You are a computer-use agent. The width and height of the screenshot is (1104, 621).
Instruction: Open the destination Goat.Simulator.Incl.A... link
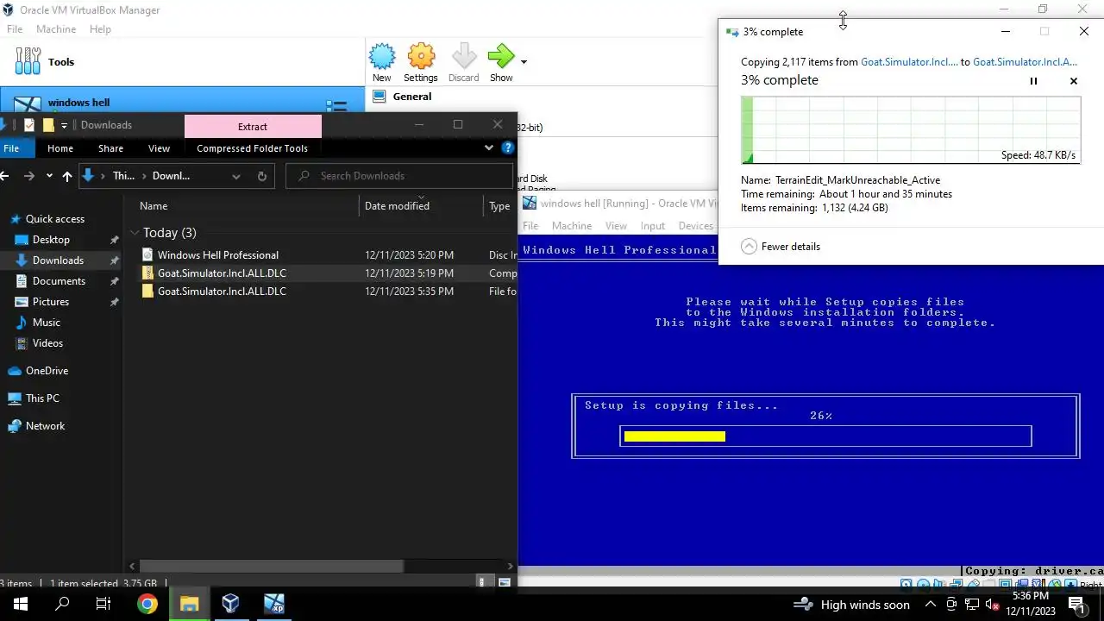pyautogui.click(x=1025, y=62)
